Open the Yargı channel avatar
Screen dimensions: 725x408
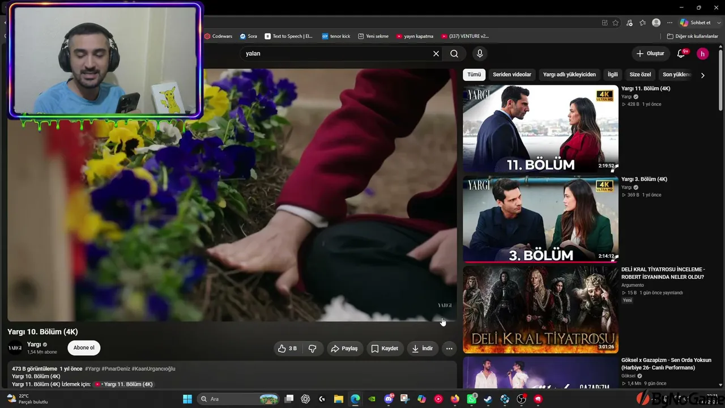point(15,348)
